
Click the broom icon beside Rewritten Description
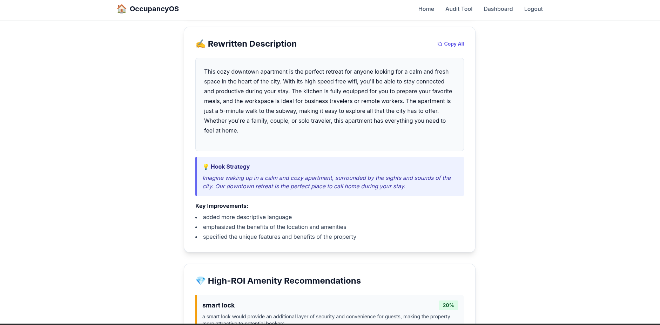[201, 43]
